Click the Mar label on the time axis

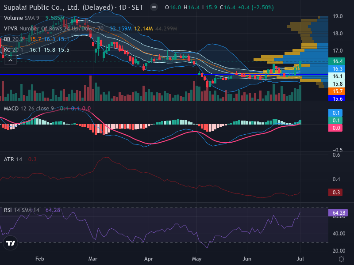(93, 259)
